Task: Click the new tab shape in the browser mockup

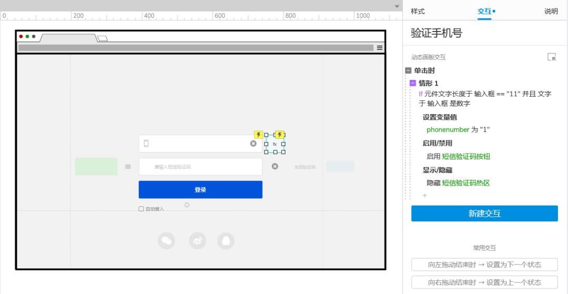Action: 103,38
